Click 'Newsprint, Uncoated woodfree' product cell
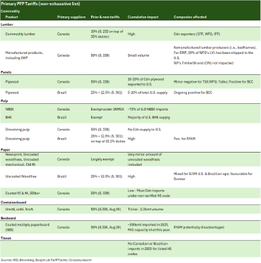 pos(22,159)
